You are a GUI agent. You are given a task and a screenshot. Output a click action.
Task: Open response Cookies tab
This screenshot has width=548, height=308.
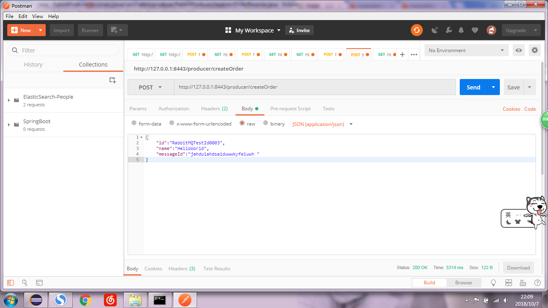pos(153,268)
